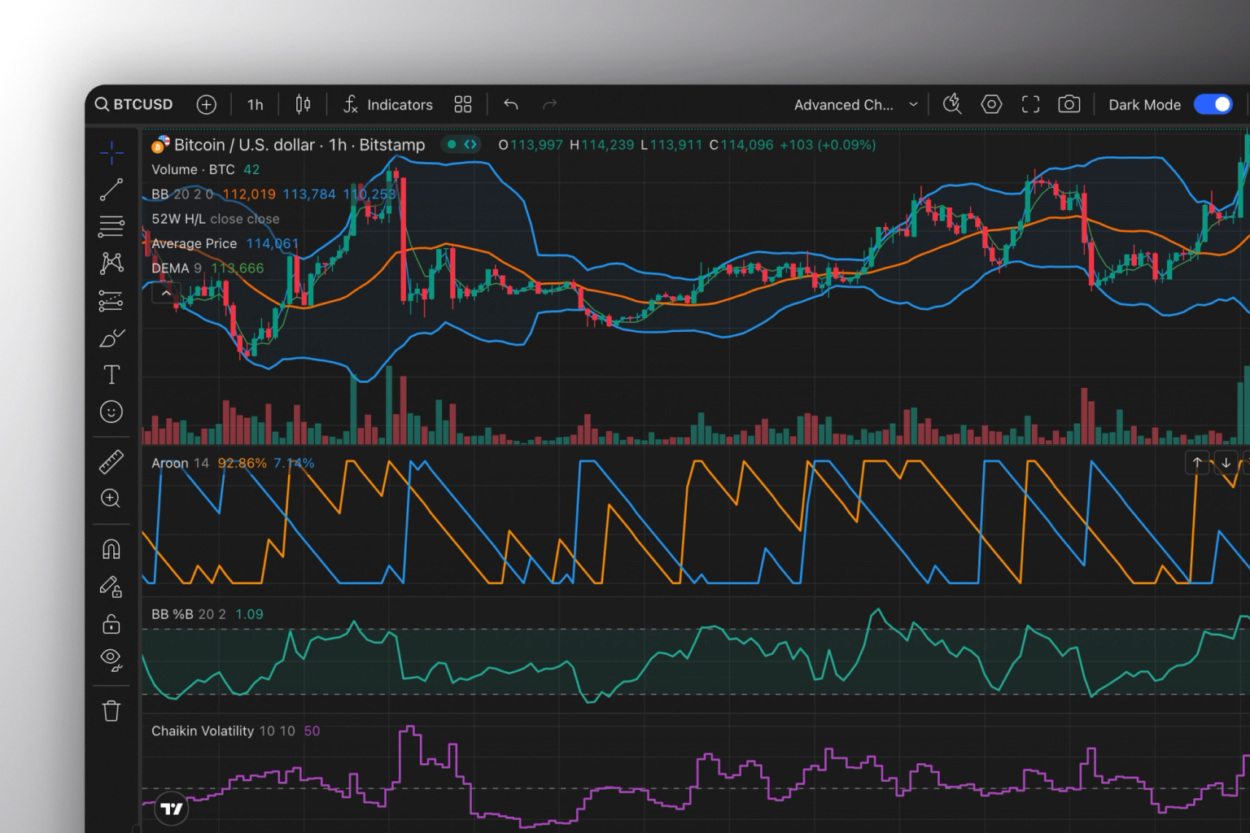Click the 52W H/L indicator legend
Screen dimensions: 1250x833
pyautogui.click(x=216, y=219)
